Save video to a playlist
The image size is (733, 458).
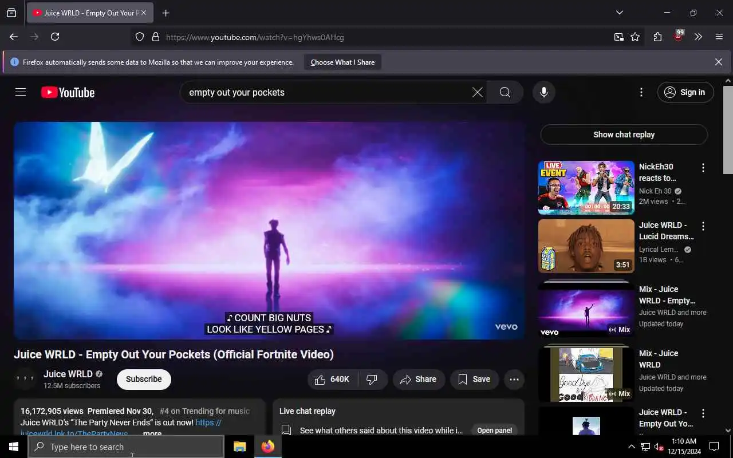pos(475,379)
